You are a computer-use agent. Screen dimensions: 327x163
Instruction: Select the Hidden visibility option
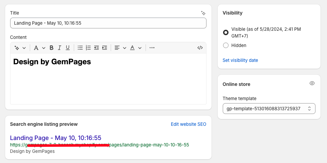(x=226, y=45)
